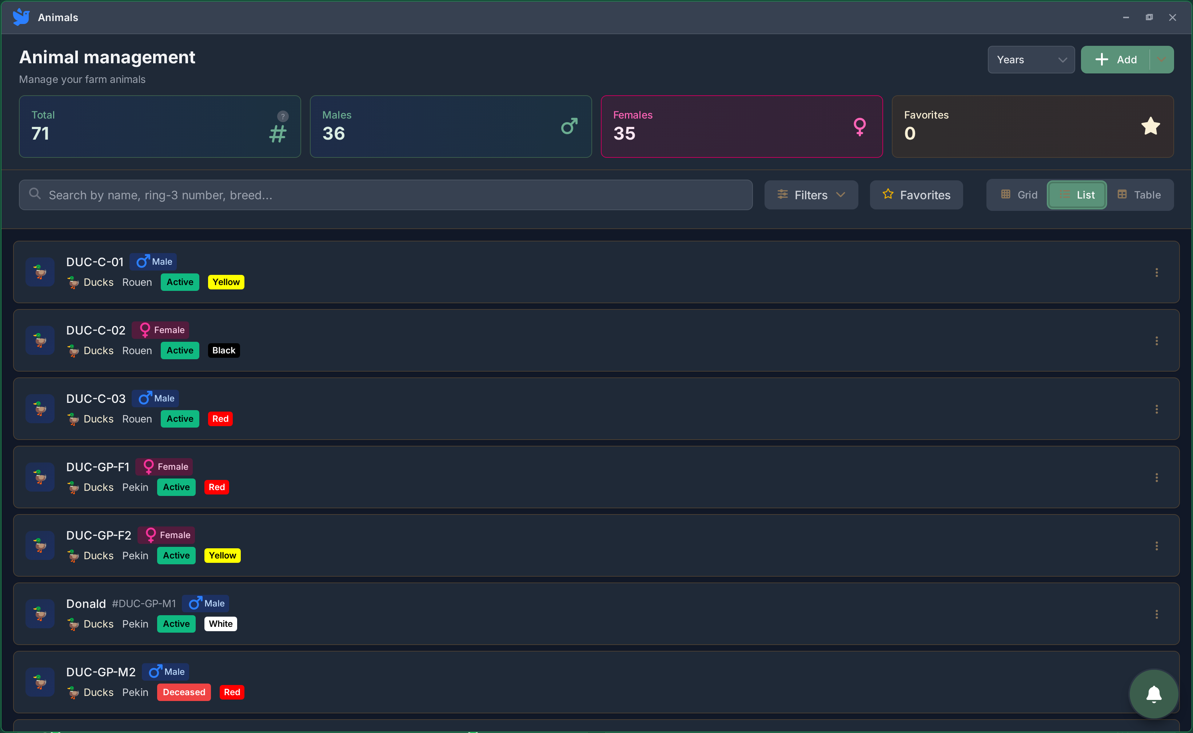Click the Yellow color tag on DUC-C-01
1193x733 pixels.
226,282
